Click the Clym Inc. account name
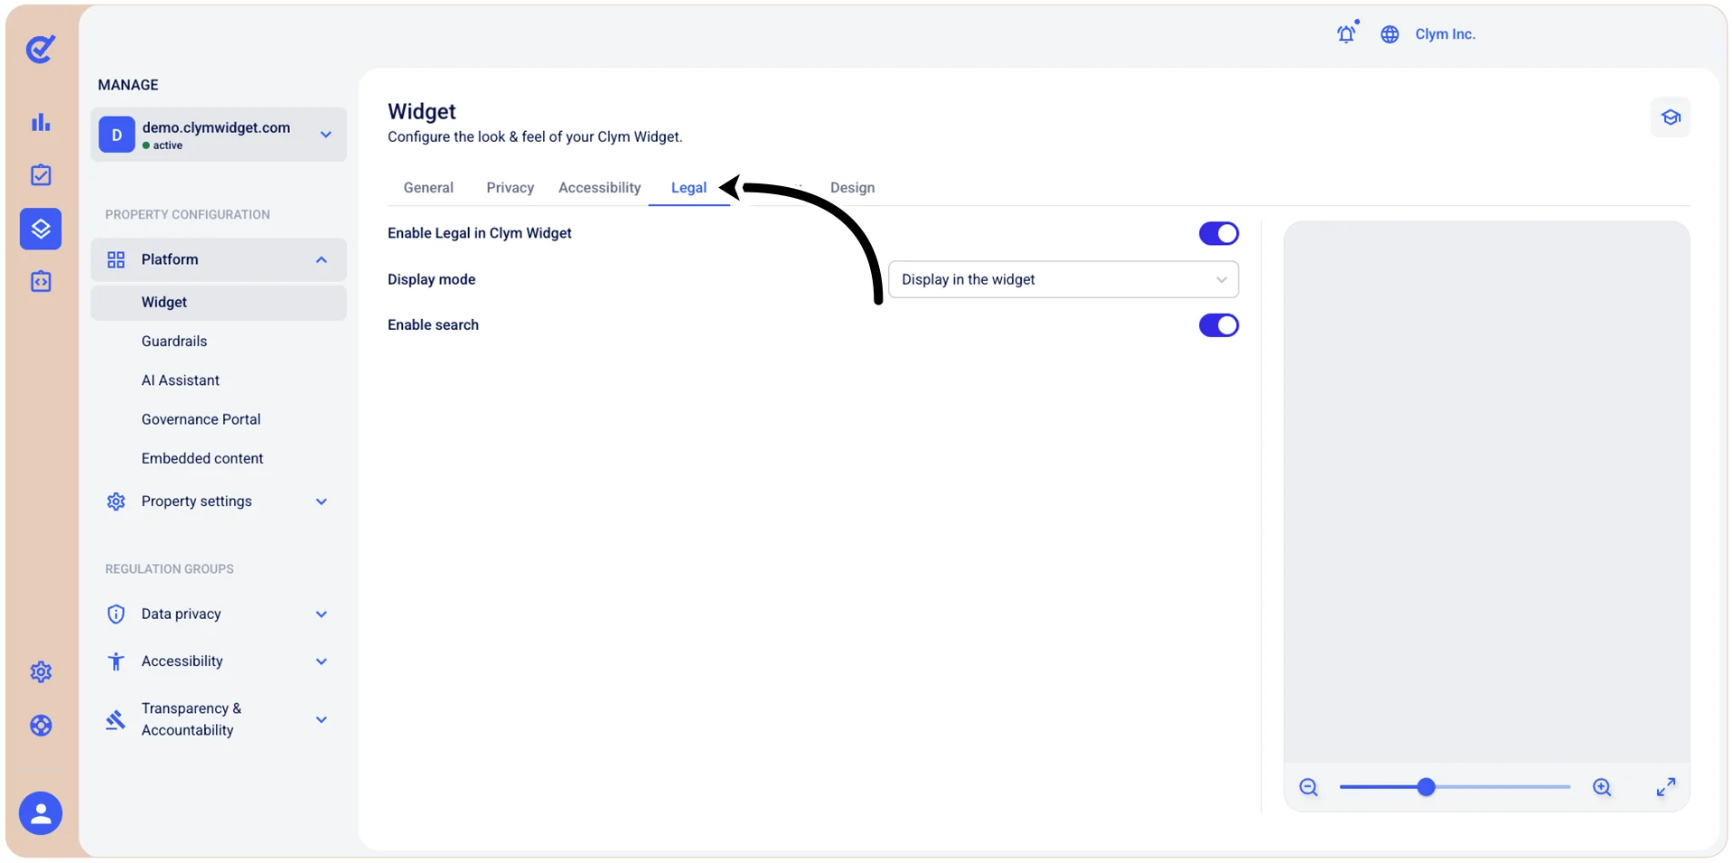Image resolution: width=1732 pixels, height=863 pixels. pyautogui.click(x=1445, y=34)
